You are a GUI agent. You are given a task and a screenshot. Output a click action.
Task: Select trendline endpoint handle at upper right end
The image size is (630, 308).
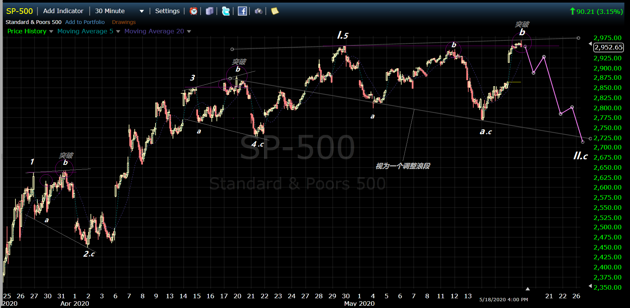pyautogui.click(x=578, y=38)
